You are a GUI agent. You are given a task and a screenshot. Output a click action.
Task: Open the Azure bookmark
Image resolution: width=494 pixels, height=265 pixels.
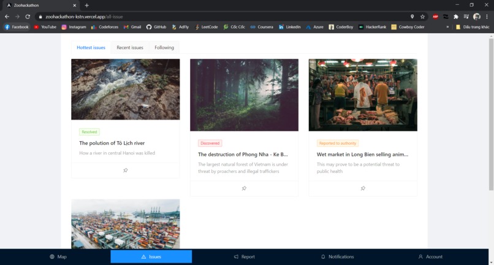315,27
